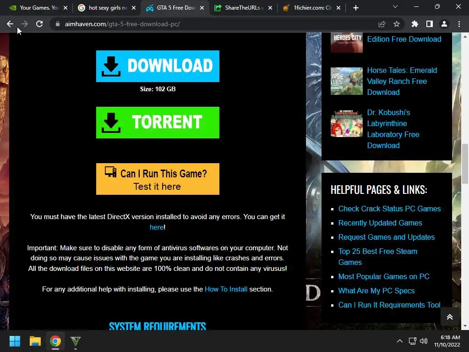
Task: Share this page icon in address bar
Action: 382,24
